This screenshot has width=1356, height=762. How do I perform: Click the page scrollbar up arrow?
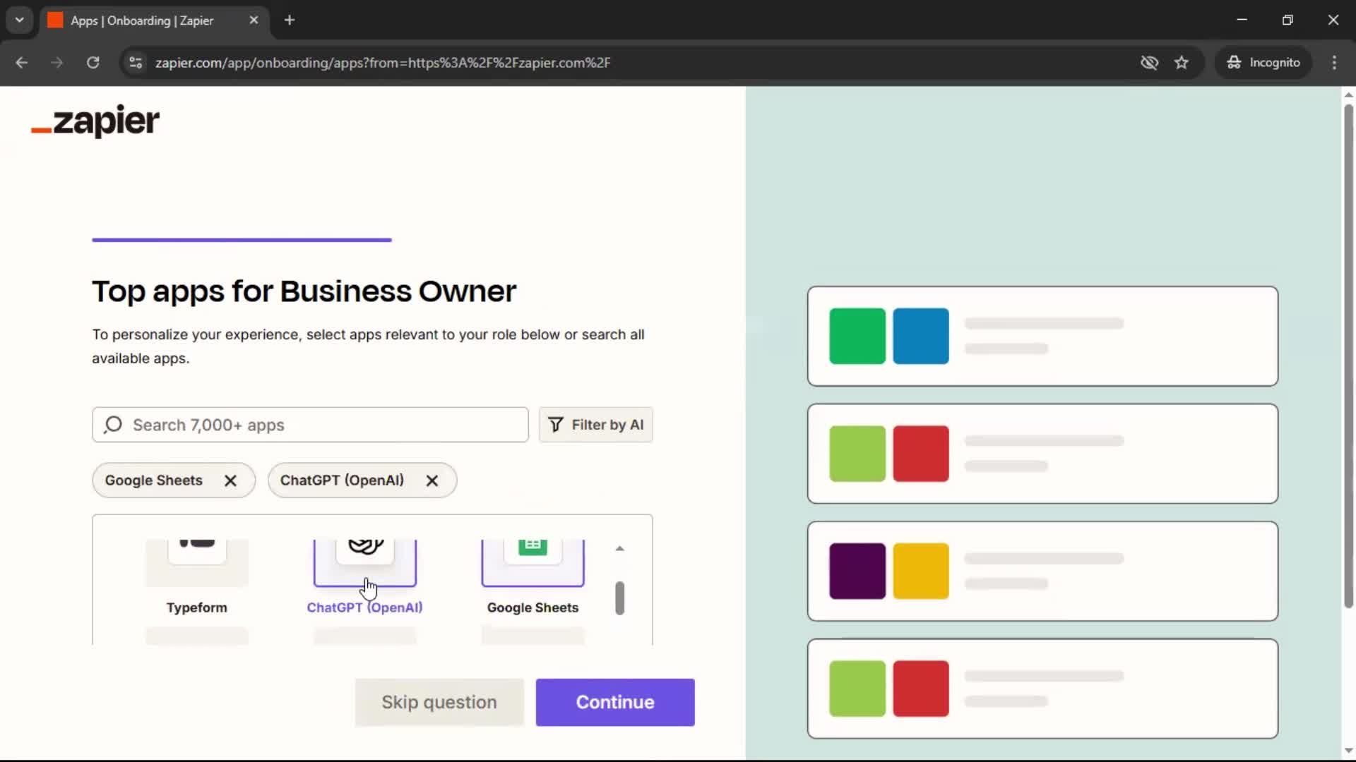[x=1348, y=95]
